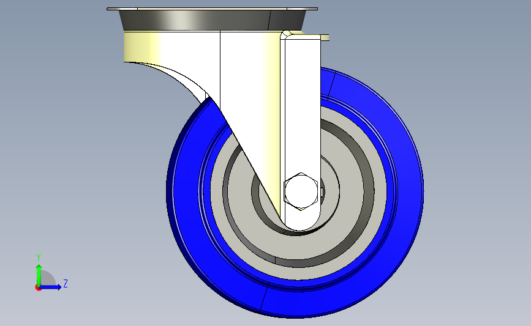
Task: Click the "Y" axis label
Action: (x=39, y=257)
